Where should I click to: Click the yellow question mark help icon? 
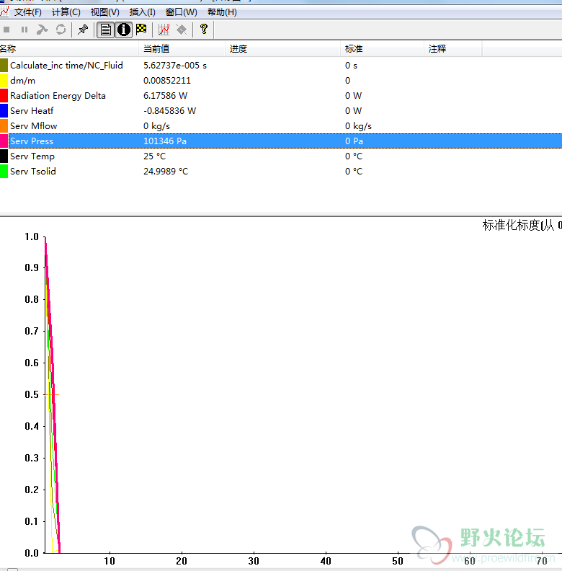[204, 30]
